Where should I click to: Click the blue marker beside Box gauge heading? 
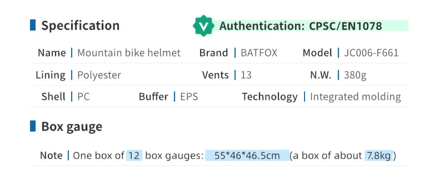coord(33,126)
